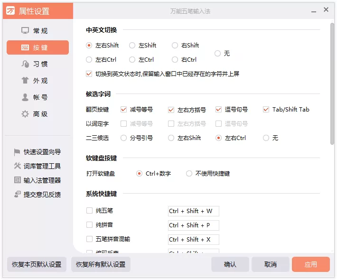Select 不使用快捷键 for soft keyboard

click(x=189, y=173)
